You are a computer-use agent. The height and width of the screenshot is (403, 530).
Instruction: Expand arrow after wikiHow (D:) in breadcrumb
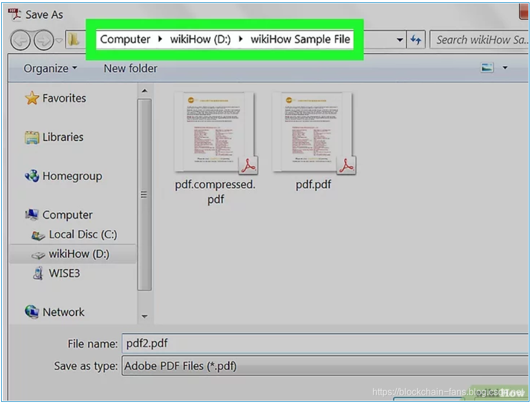point(240,39)
